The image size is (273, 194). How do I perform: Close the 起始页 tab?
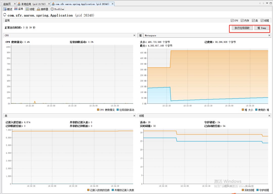pyautogui.click(x=15, y=4)
